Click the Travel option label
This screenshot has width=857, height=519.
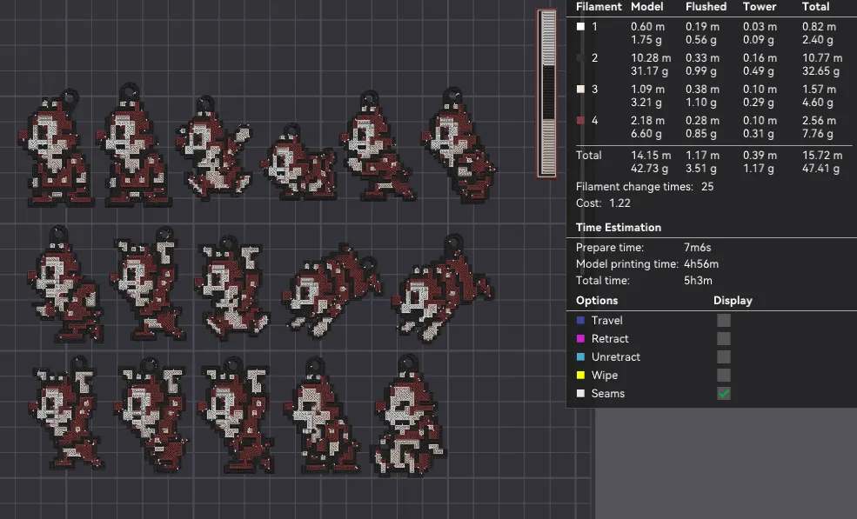coord(606,320)
